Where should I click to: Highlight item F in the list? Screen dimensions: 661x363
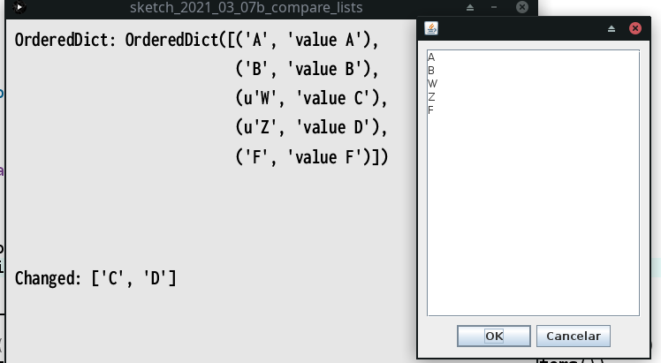click(x=431, y=110)
